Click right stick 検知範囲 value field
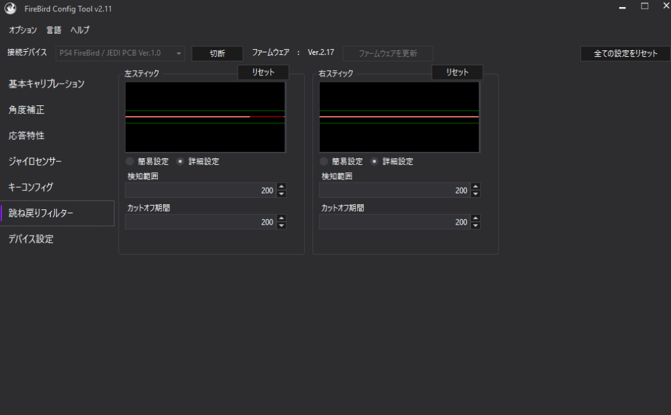The image size is (671, 415). tap(394, 190)
